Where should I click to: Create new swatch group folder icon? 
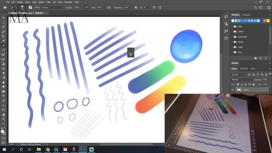[255, 58]
